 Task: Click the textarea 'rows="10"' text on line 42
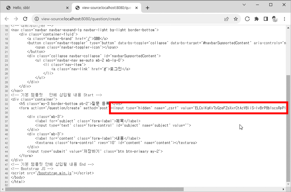click(x=107, y=143)
